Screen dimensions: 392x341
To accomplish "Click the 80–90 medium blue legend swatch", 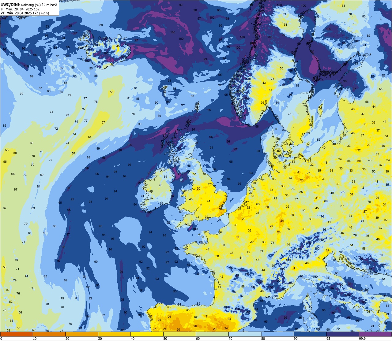I will tap(277, 334).
